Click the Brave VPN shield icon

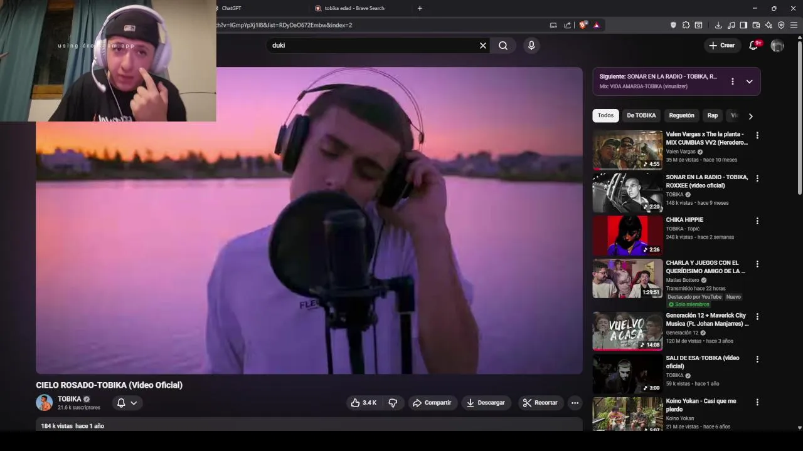click(781, 25)
